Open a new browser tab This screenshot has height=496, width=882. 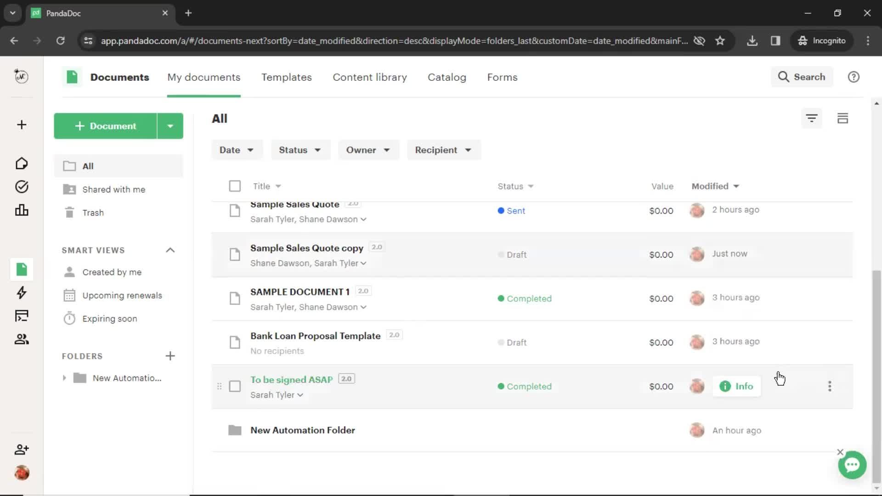[188, 13]
